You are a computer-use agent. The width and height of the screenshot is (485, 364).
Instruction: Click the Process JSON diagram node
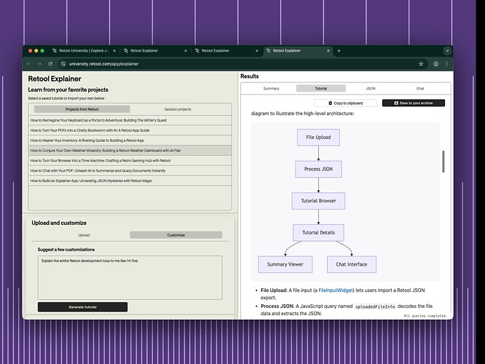(x=318, y=169)
